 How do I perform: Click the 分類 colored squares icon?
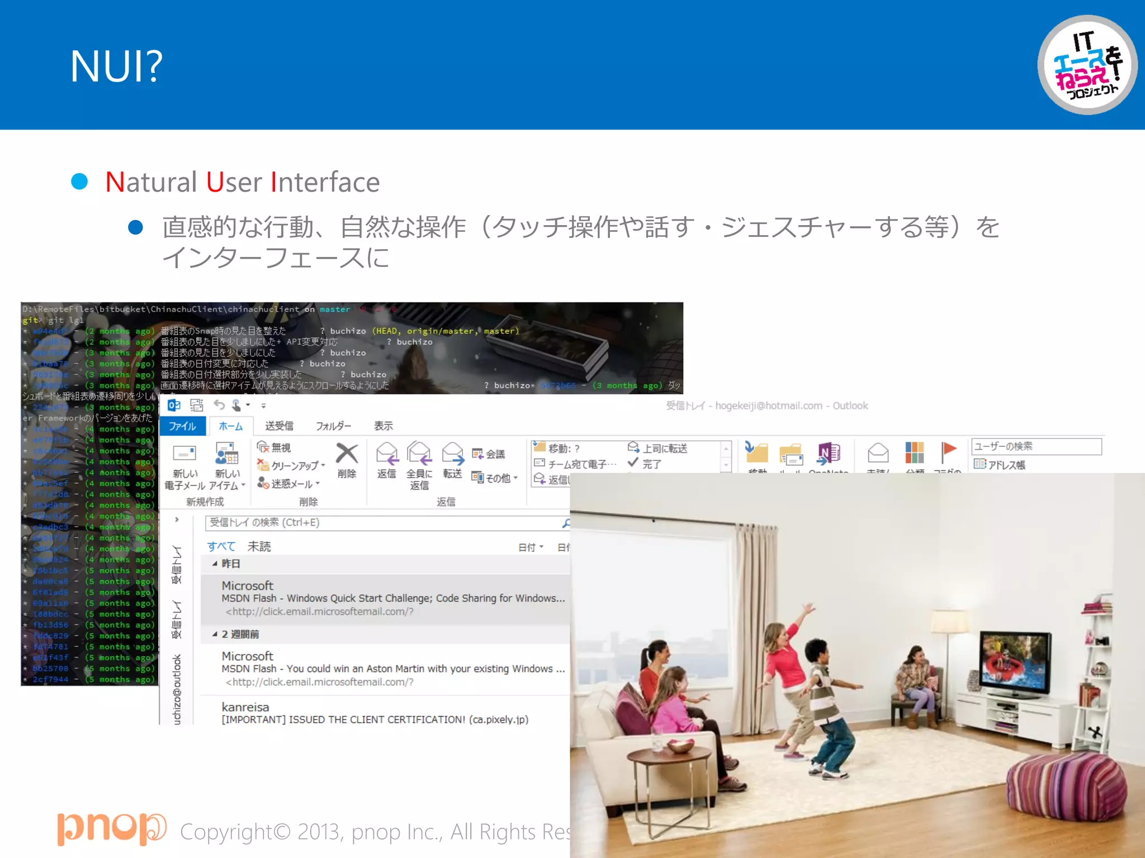pos(915,452)
